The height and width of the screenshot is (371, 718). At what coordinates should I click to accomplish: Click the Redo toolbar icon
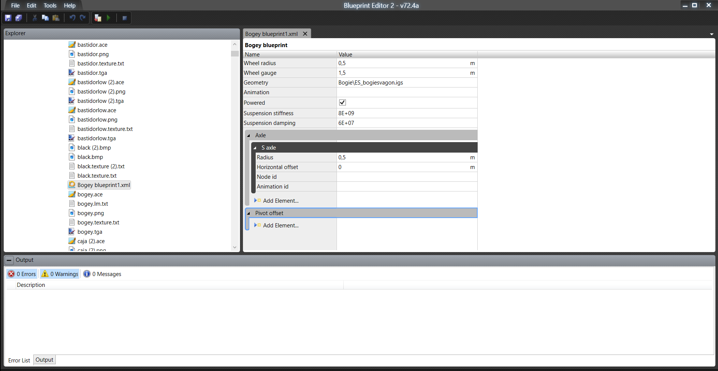(x=83, y=18)
